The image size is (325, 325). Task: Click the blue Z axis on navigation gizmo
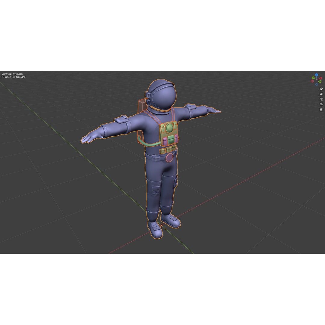click(316, 75)
